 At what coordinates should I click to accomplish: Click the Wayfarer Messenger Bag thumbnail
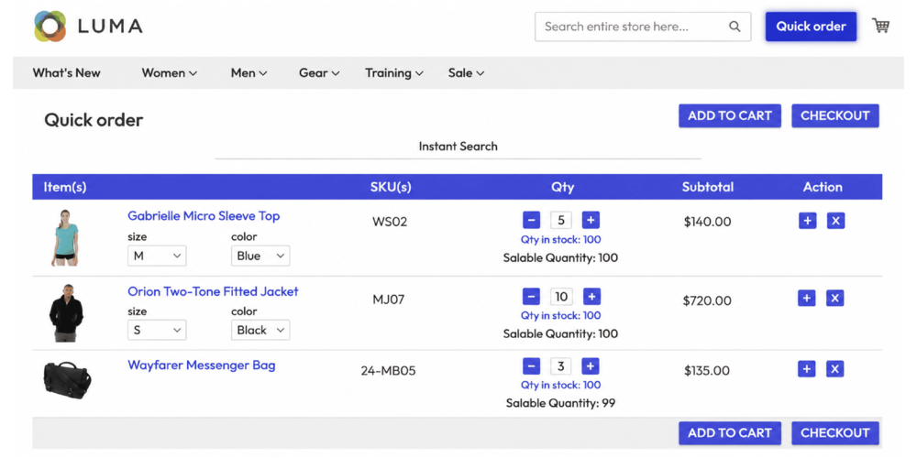(67, 378)
